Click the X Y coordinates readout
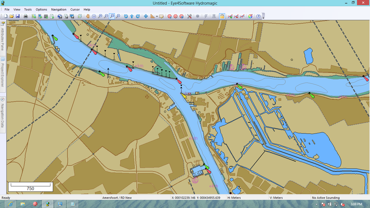 [x=196, y=198]
